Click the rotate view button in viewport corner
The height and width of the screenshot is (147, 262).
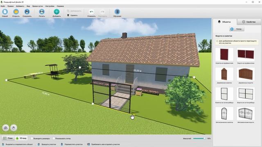[x=6, y=128]
